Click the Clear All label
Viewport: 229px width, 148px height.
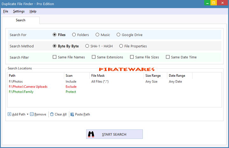point(61,114)
